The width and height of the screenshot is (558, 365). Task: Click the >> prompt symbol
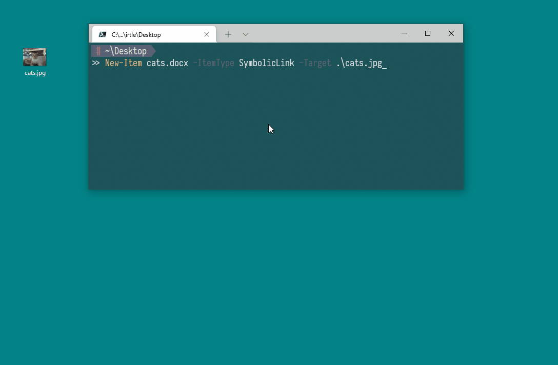pyautogui.click(x=96, y=64)
